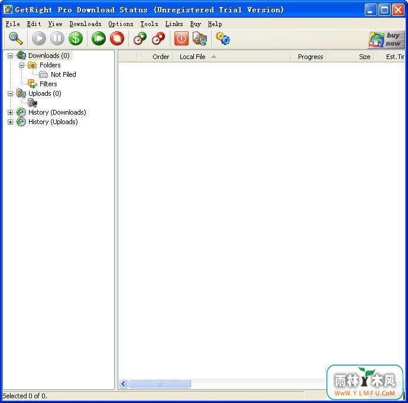Screen dimensions: 408x403
Task: Click the History (Downloads) globe icon
Action: (x=21, y=112)
